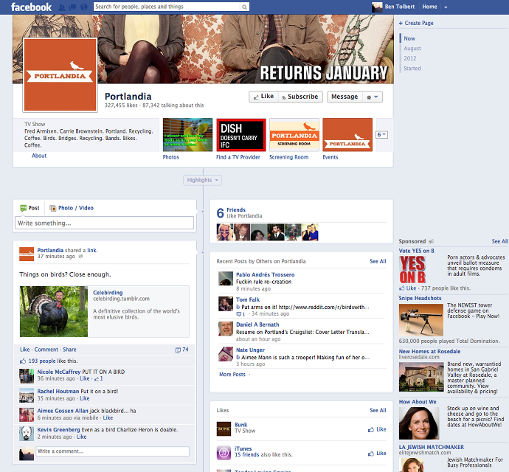
Task: Open Tom Falk's profile avatar
Action: [x=226, y=304]
